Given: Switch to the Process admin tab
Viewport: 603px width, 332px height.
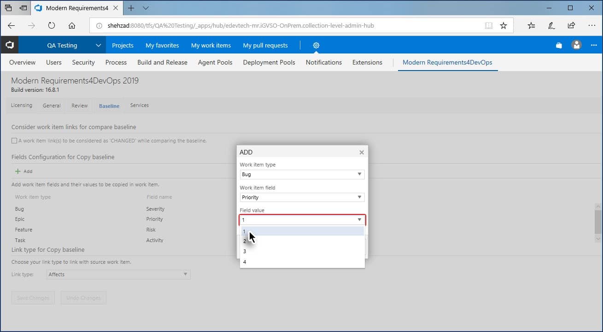Looking at the screenshot, I should pos(116,62).
